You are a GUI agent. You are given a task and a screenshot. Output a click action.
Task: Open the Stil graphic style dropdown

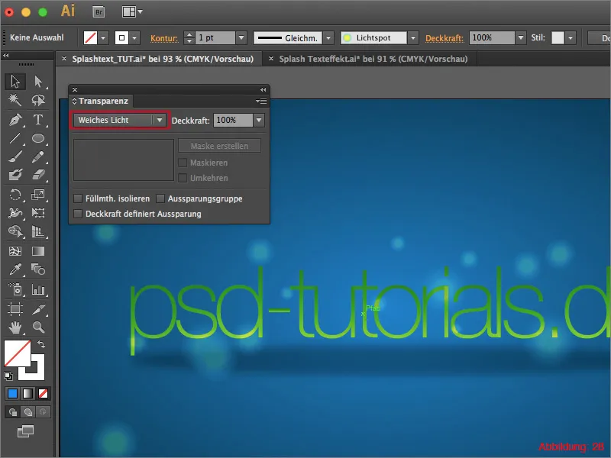click(x=571, y=37)
